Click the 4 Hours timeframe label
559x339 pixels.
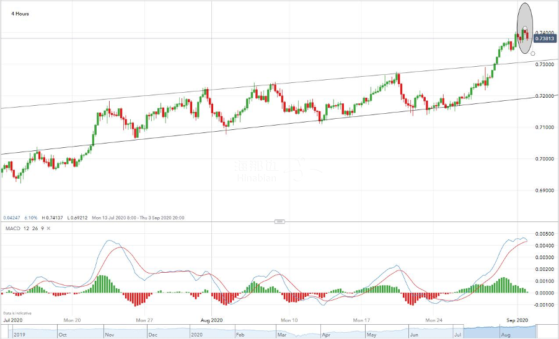click(x=15, y=13)
